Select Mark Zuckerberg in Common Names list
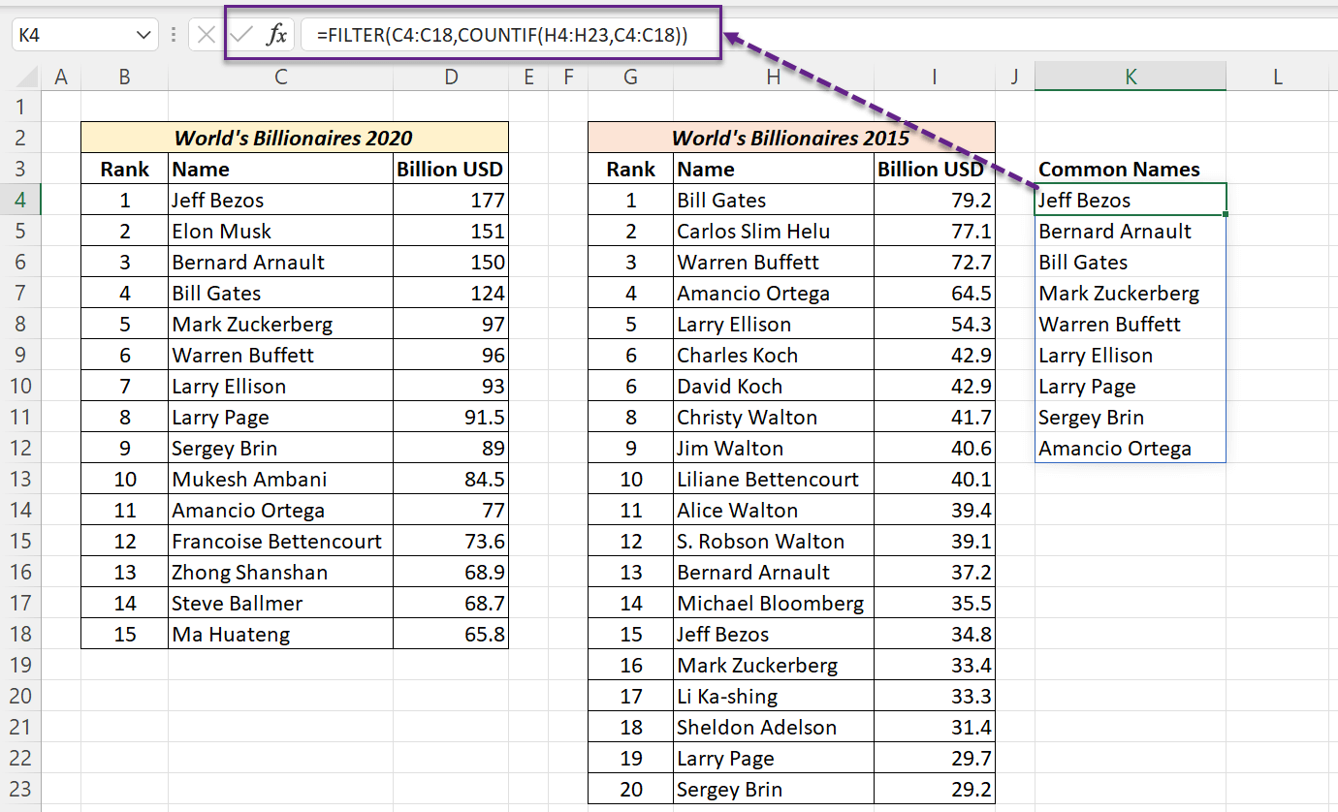1338x812 pixels. point(1131,293)
